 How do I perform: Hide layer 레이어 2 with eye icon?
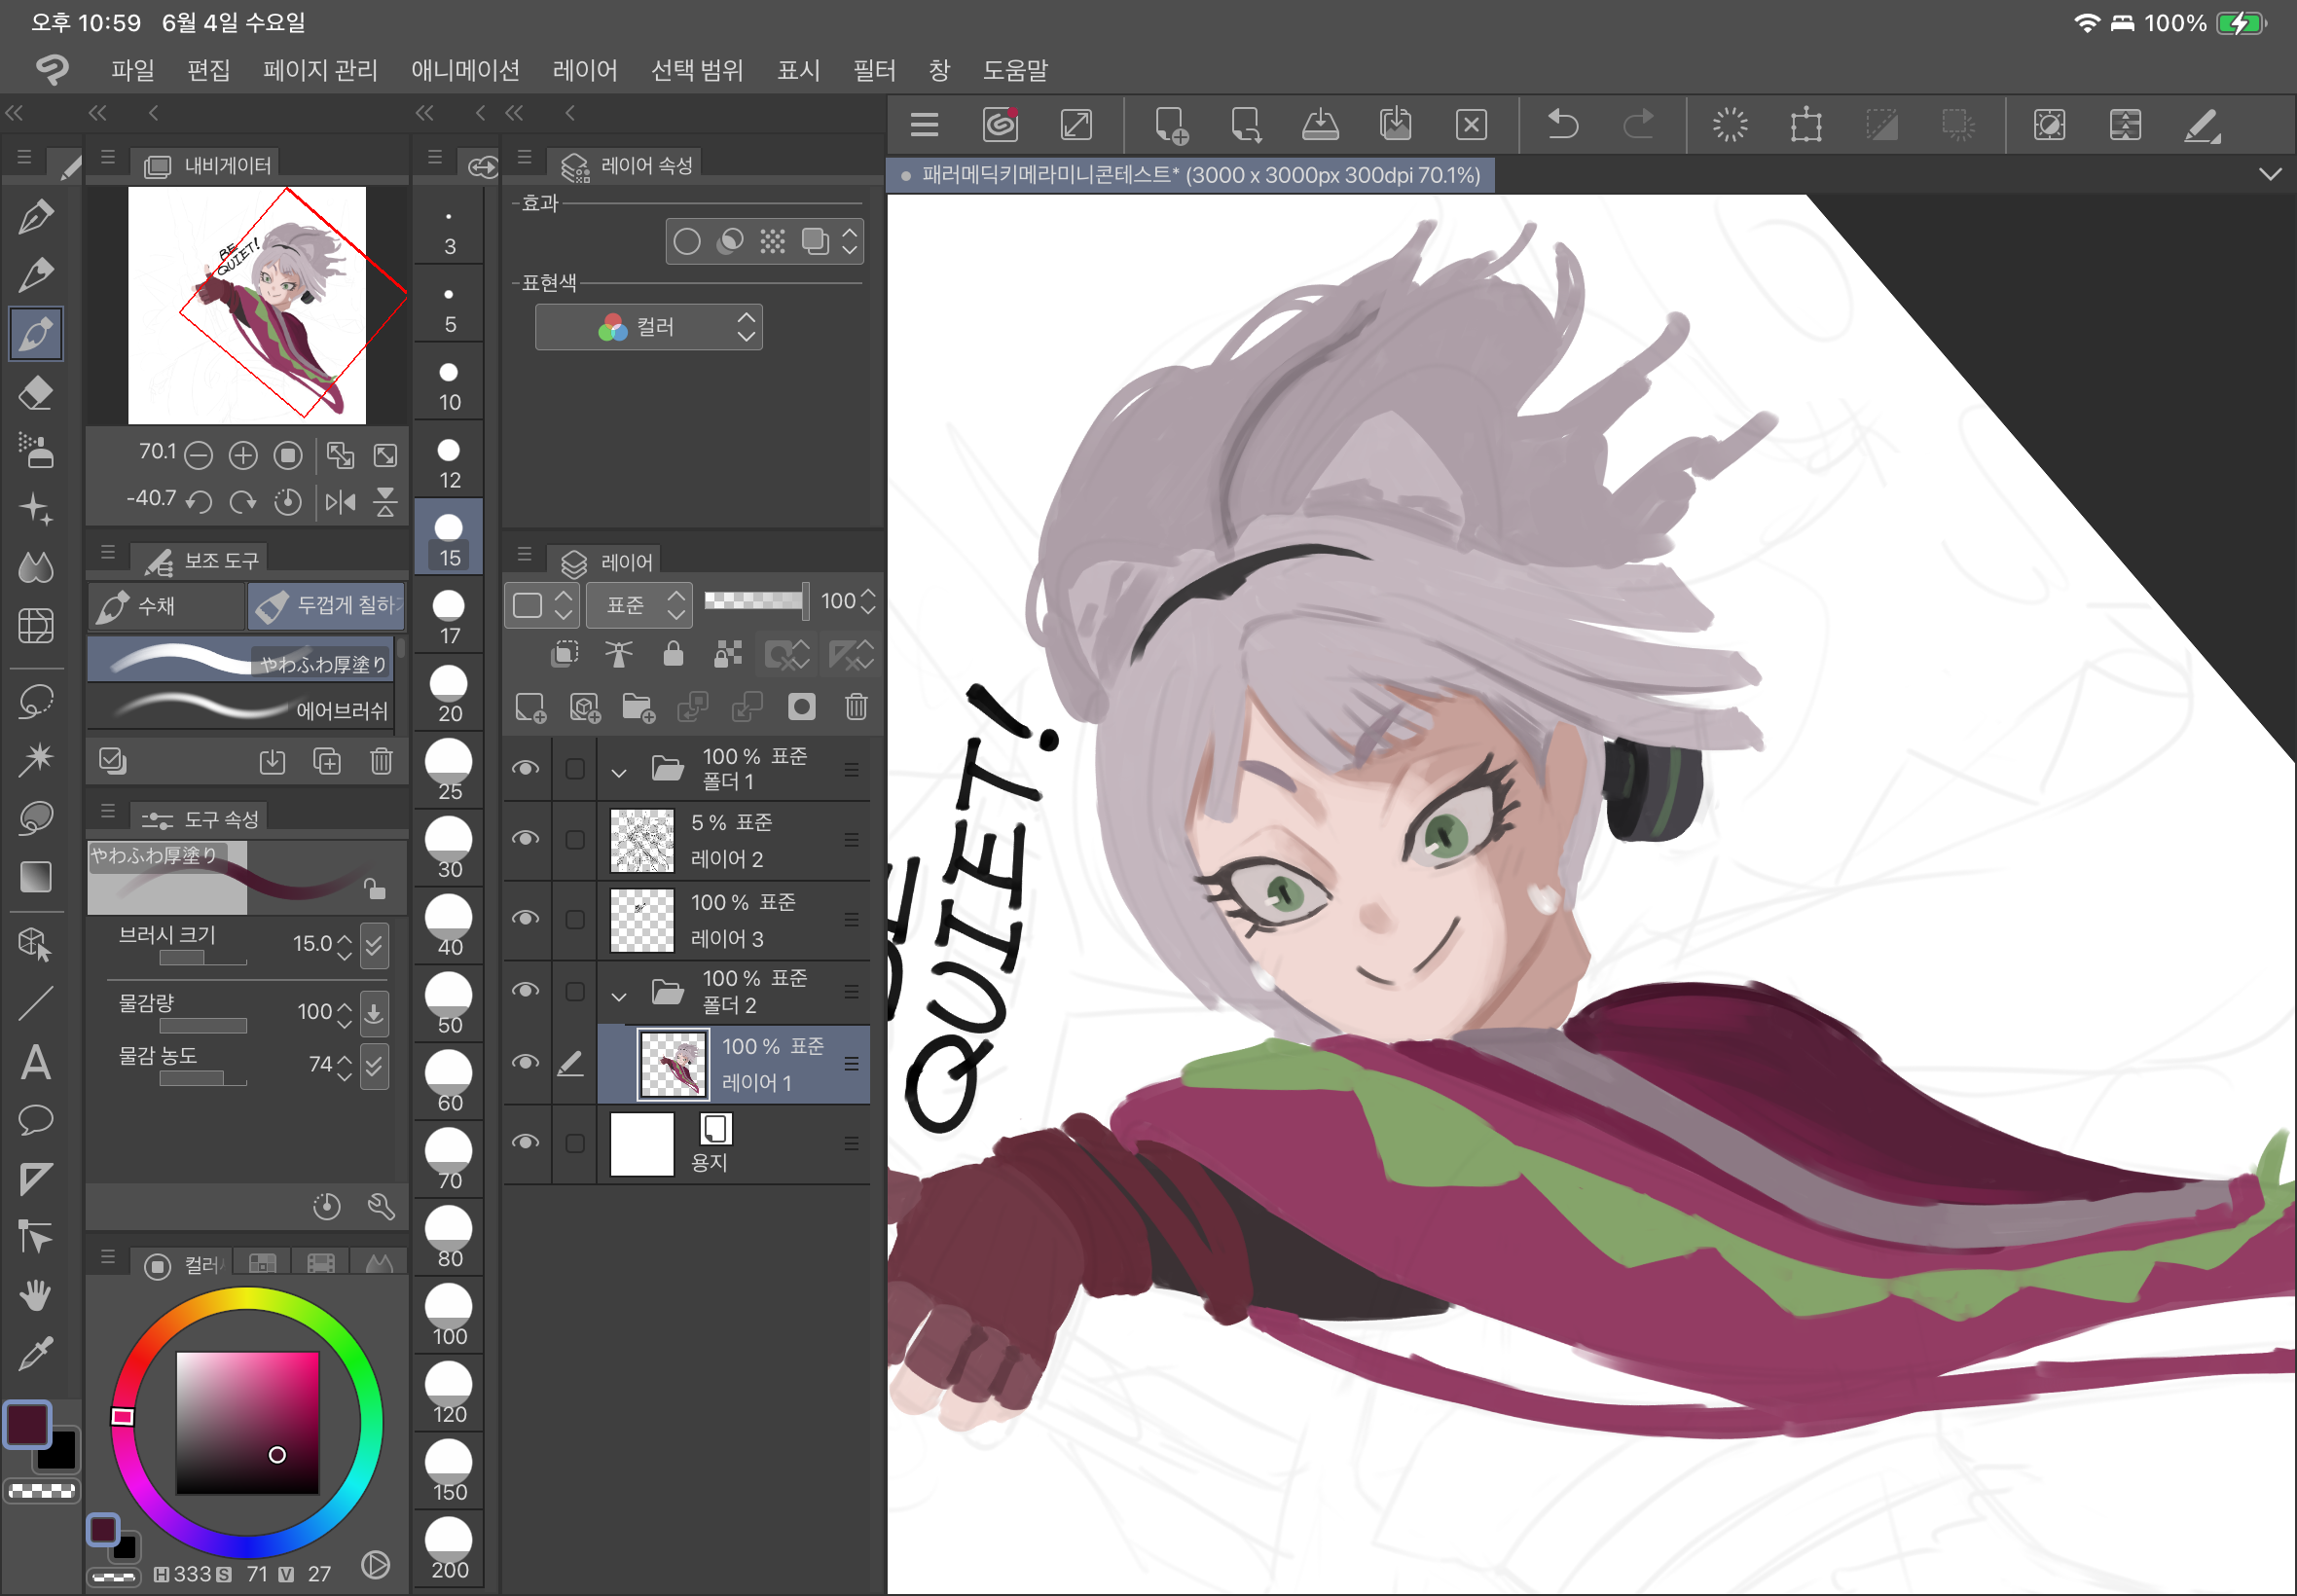(x=526, y=838)
